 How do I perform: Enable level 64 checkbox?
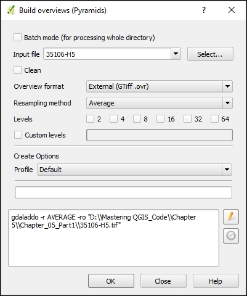(214, 119)
